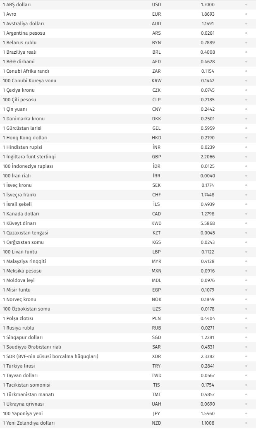Click the change dot beside the GBP rate 2.2066
Image resolution: width=256 pixels, height=430 pixels.
pyautogui.click(x=246, y=157)
